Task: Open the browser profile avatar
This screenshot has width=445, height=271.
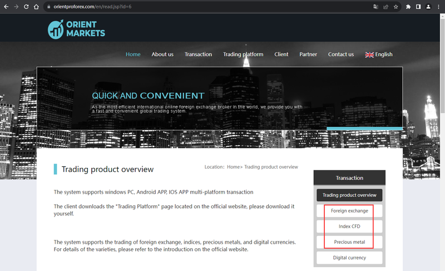Action: pos(428,7)
